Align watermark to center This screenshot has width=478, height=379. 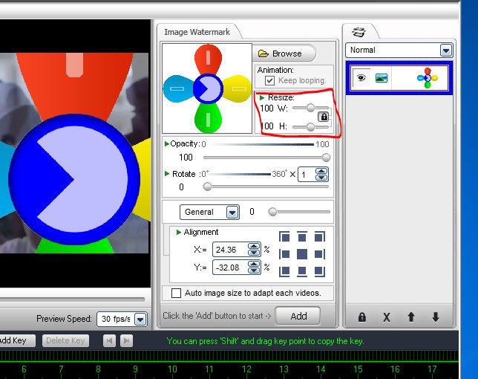click(x=302, y=254)
